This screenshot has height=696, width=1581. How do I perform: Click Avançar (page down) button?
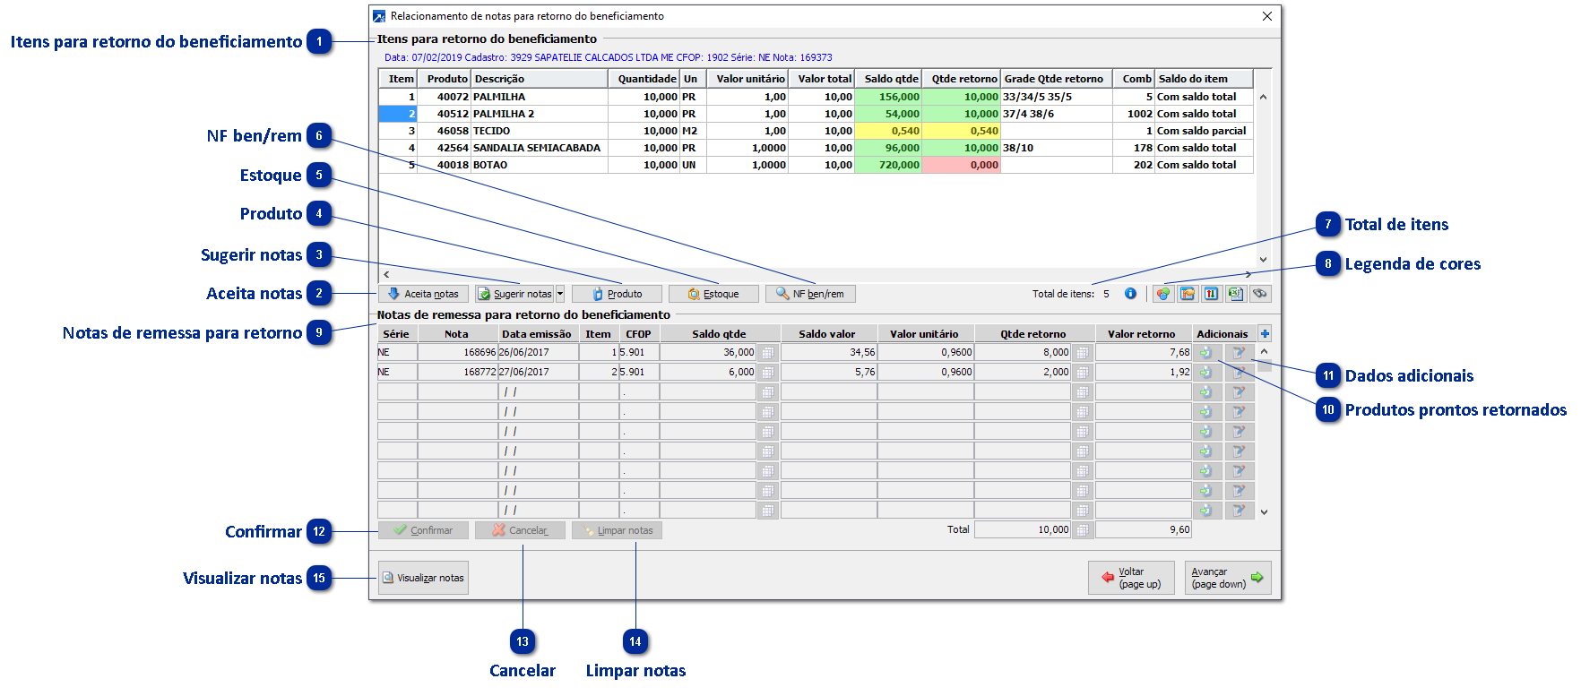coord(1227,578)
